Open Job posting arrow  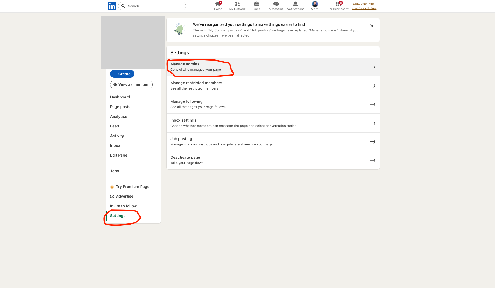click(x=373, y=142)
